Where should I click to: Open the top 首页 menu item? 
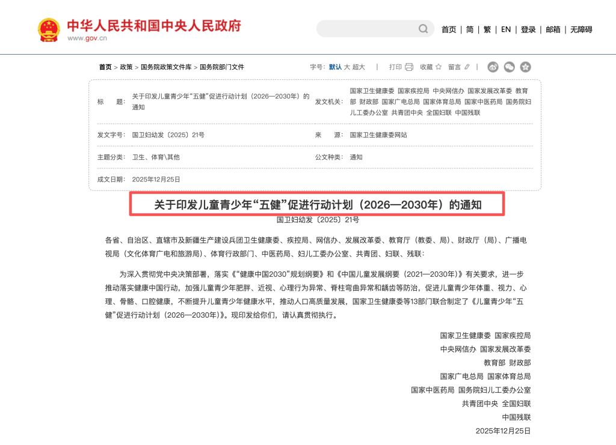(x=449, y=29)
